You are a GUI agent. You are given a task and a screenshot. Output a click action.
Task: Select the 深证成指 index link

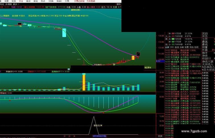pos(32,16)
